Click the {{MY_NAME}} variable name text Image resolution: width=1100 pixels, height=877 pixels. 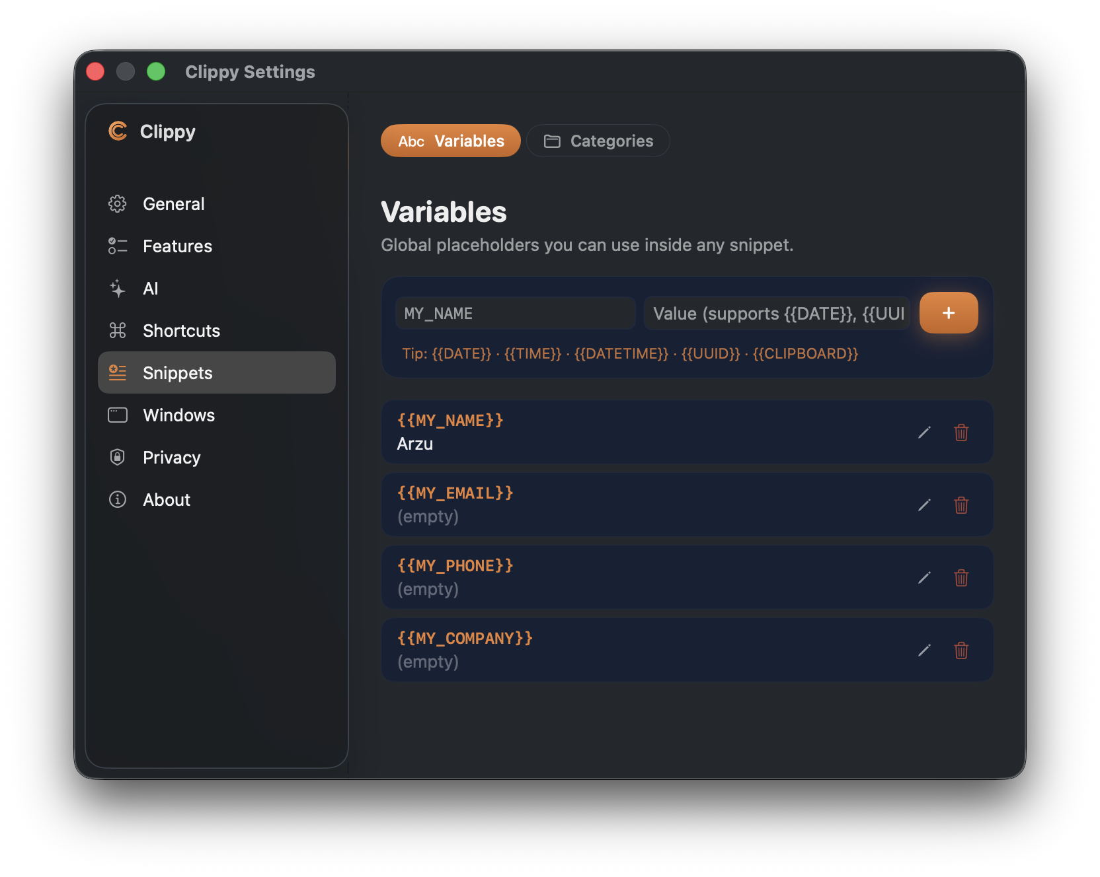point(450,420)
